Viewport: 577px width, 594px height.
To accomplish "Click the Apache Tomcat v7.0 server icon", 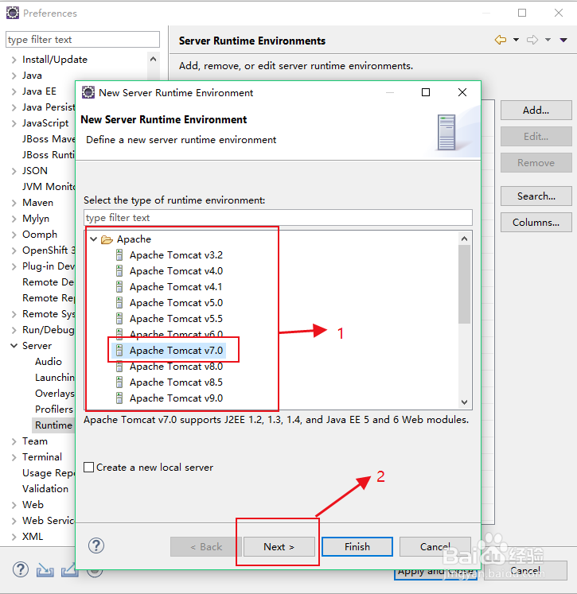I will point(119,351).
